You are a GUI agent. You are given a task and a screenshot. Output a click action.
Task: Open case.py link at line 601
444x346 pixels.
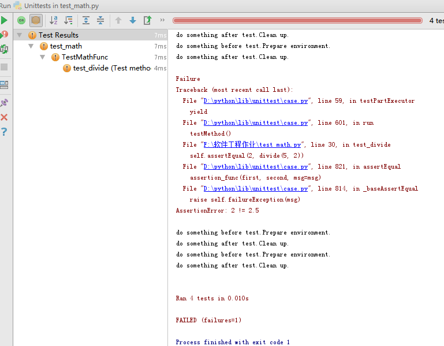255,122
